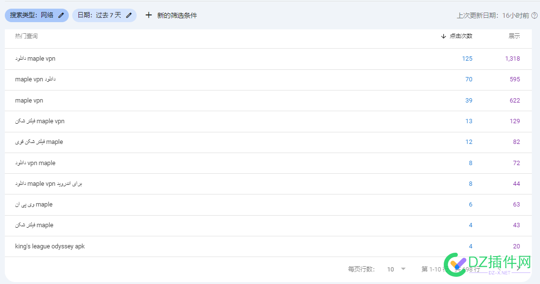
Task: Open the plain "maple vpn" query row
Action: (x=29, y=101)
